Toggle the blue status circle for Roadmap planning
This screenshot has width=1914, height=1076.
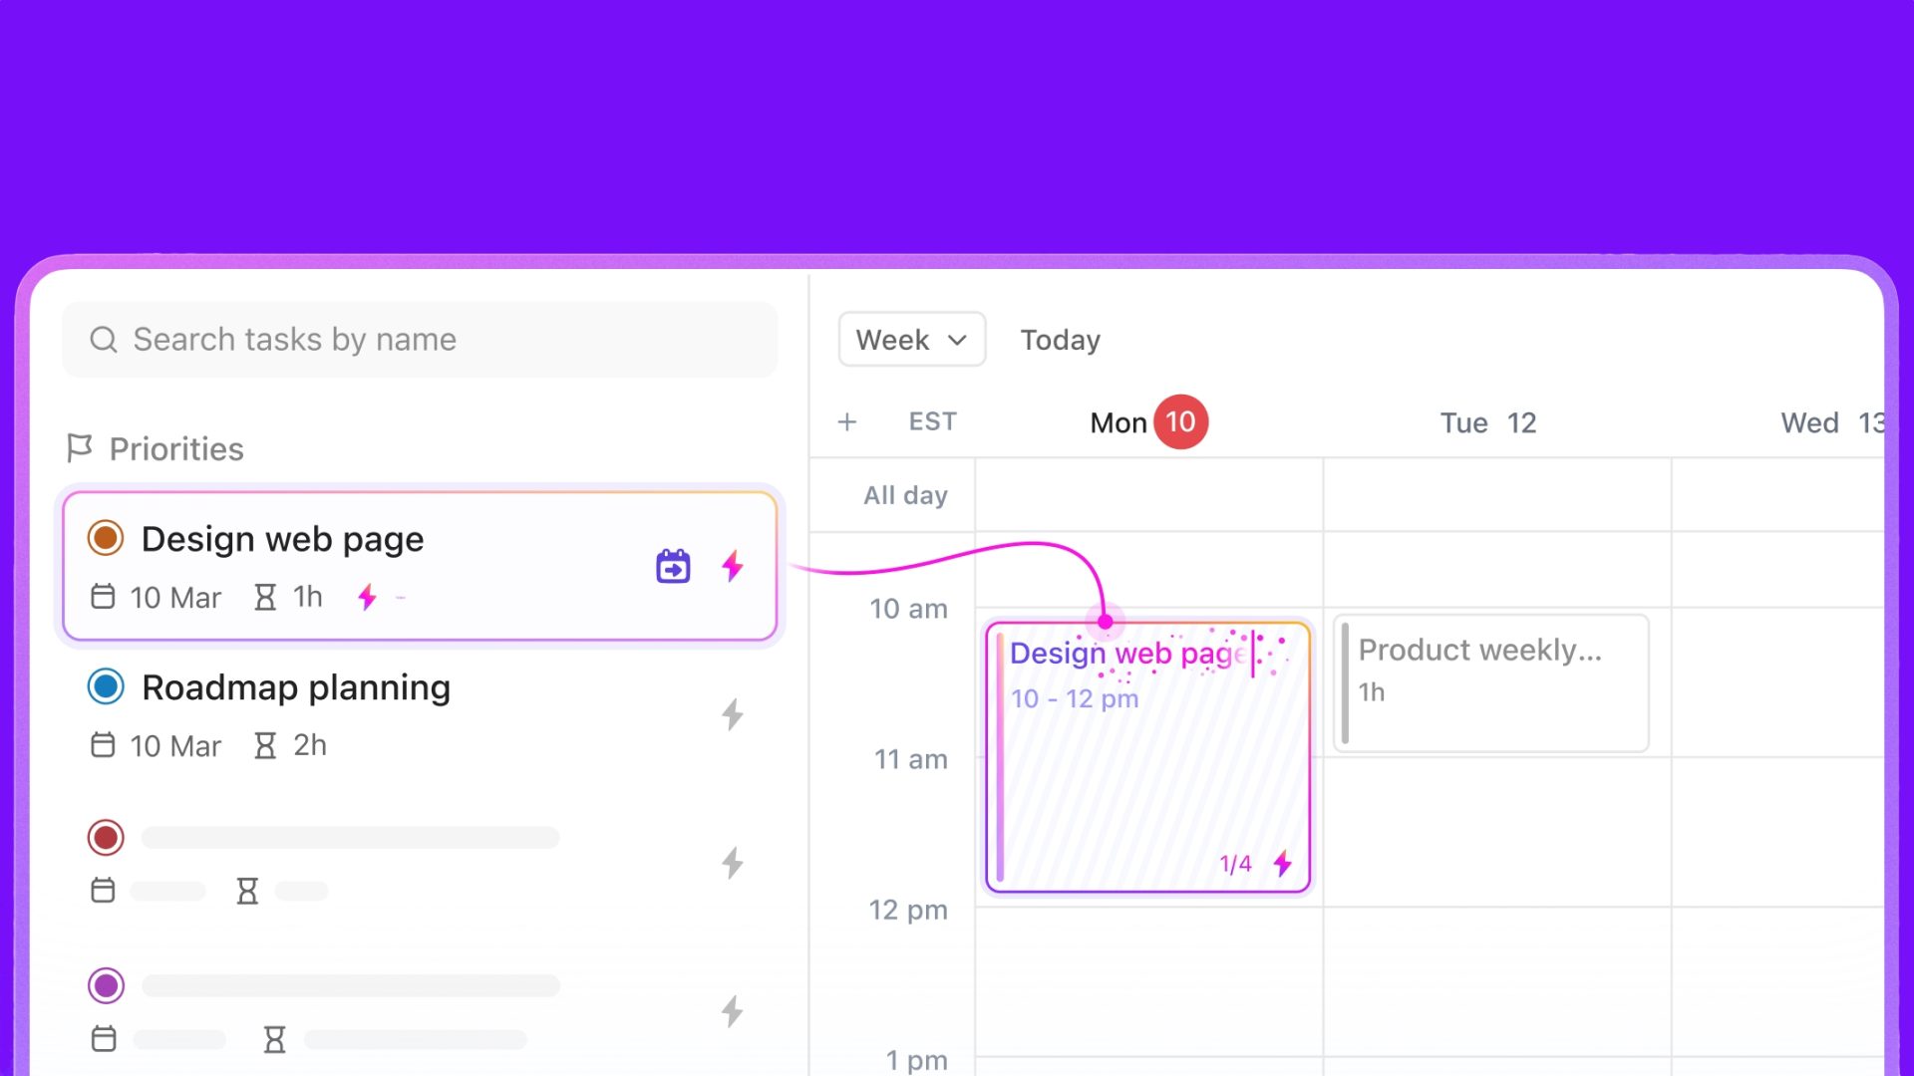[106, 686]
